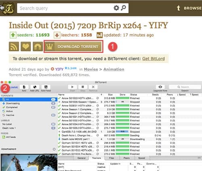
Task: Switch to the Peers tab
Action: [126, 158]
